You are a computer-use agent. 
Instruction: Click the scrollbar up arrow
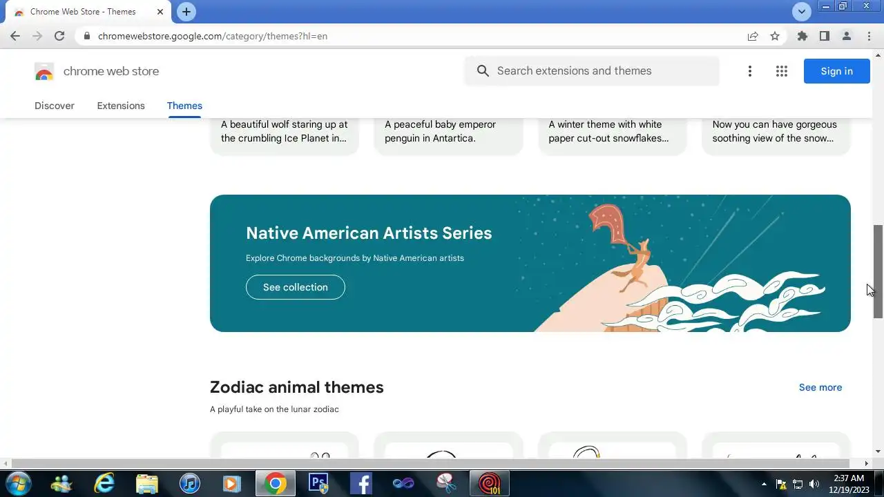(x=878, y=54)
